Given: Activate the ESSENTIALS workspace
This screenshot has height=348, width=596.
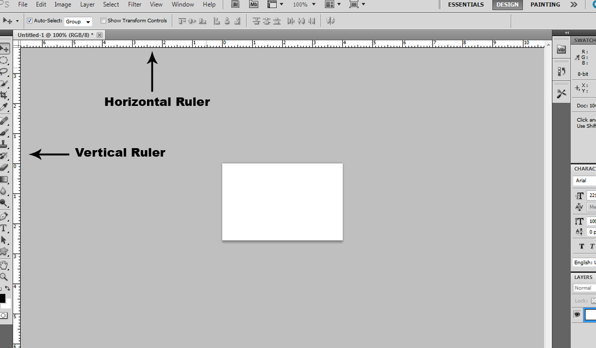Looking at the screenshot, I should coord(465,4).
